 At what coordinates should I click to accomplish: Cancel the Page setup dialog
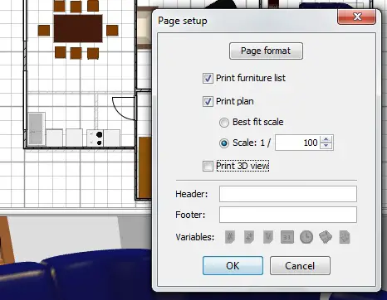300,266
